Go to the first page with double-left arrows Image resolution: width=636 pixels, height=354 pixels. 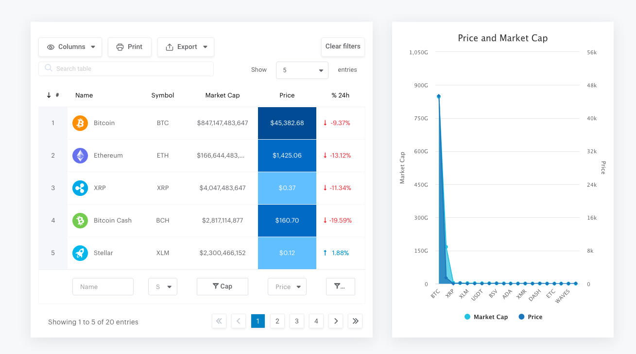219,321
